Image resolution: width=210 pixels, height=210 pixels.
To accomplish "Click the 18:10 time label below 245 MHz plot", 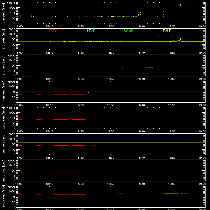I will point(49,27).
